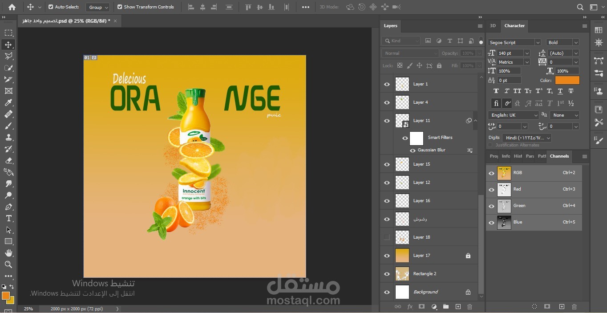Select the History Brush tool
The height and width of the screenshot is (313, 607).
(8, 149)
